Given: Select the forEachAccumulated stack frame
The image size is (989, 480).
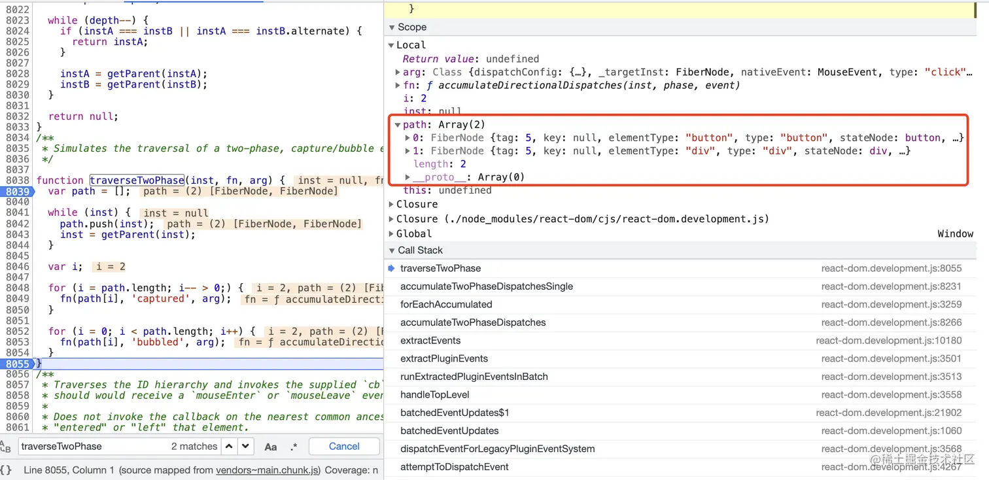Looking at the screenshot, I should (680, 304).
